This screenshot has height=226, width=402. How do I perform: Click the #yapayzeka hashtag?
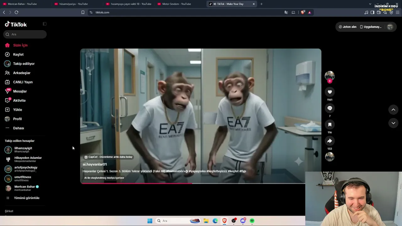click(x=197, y=171)
